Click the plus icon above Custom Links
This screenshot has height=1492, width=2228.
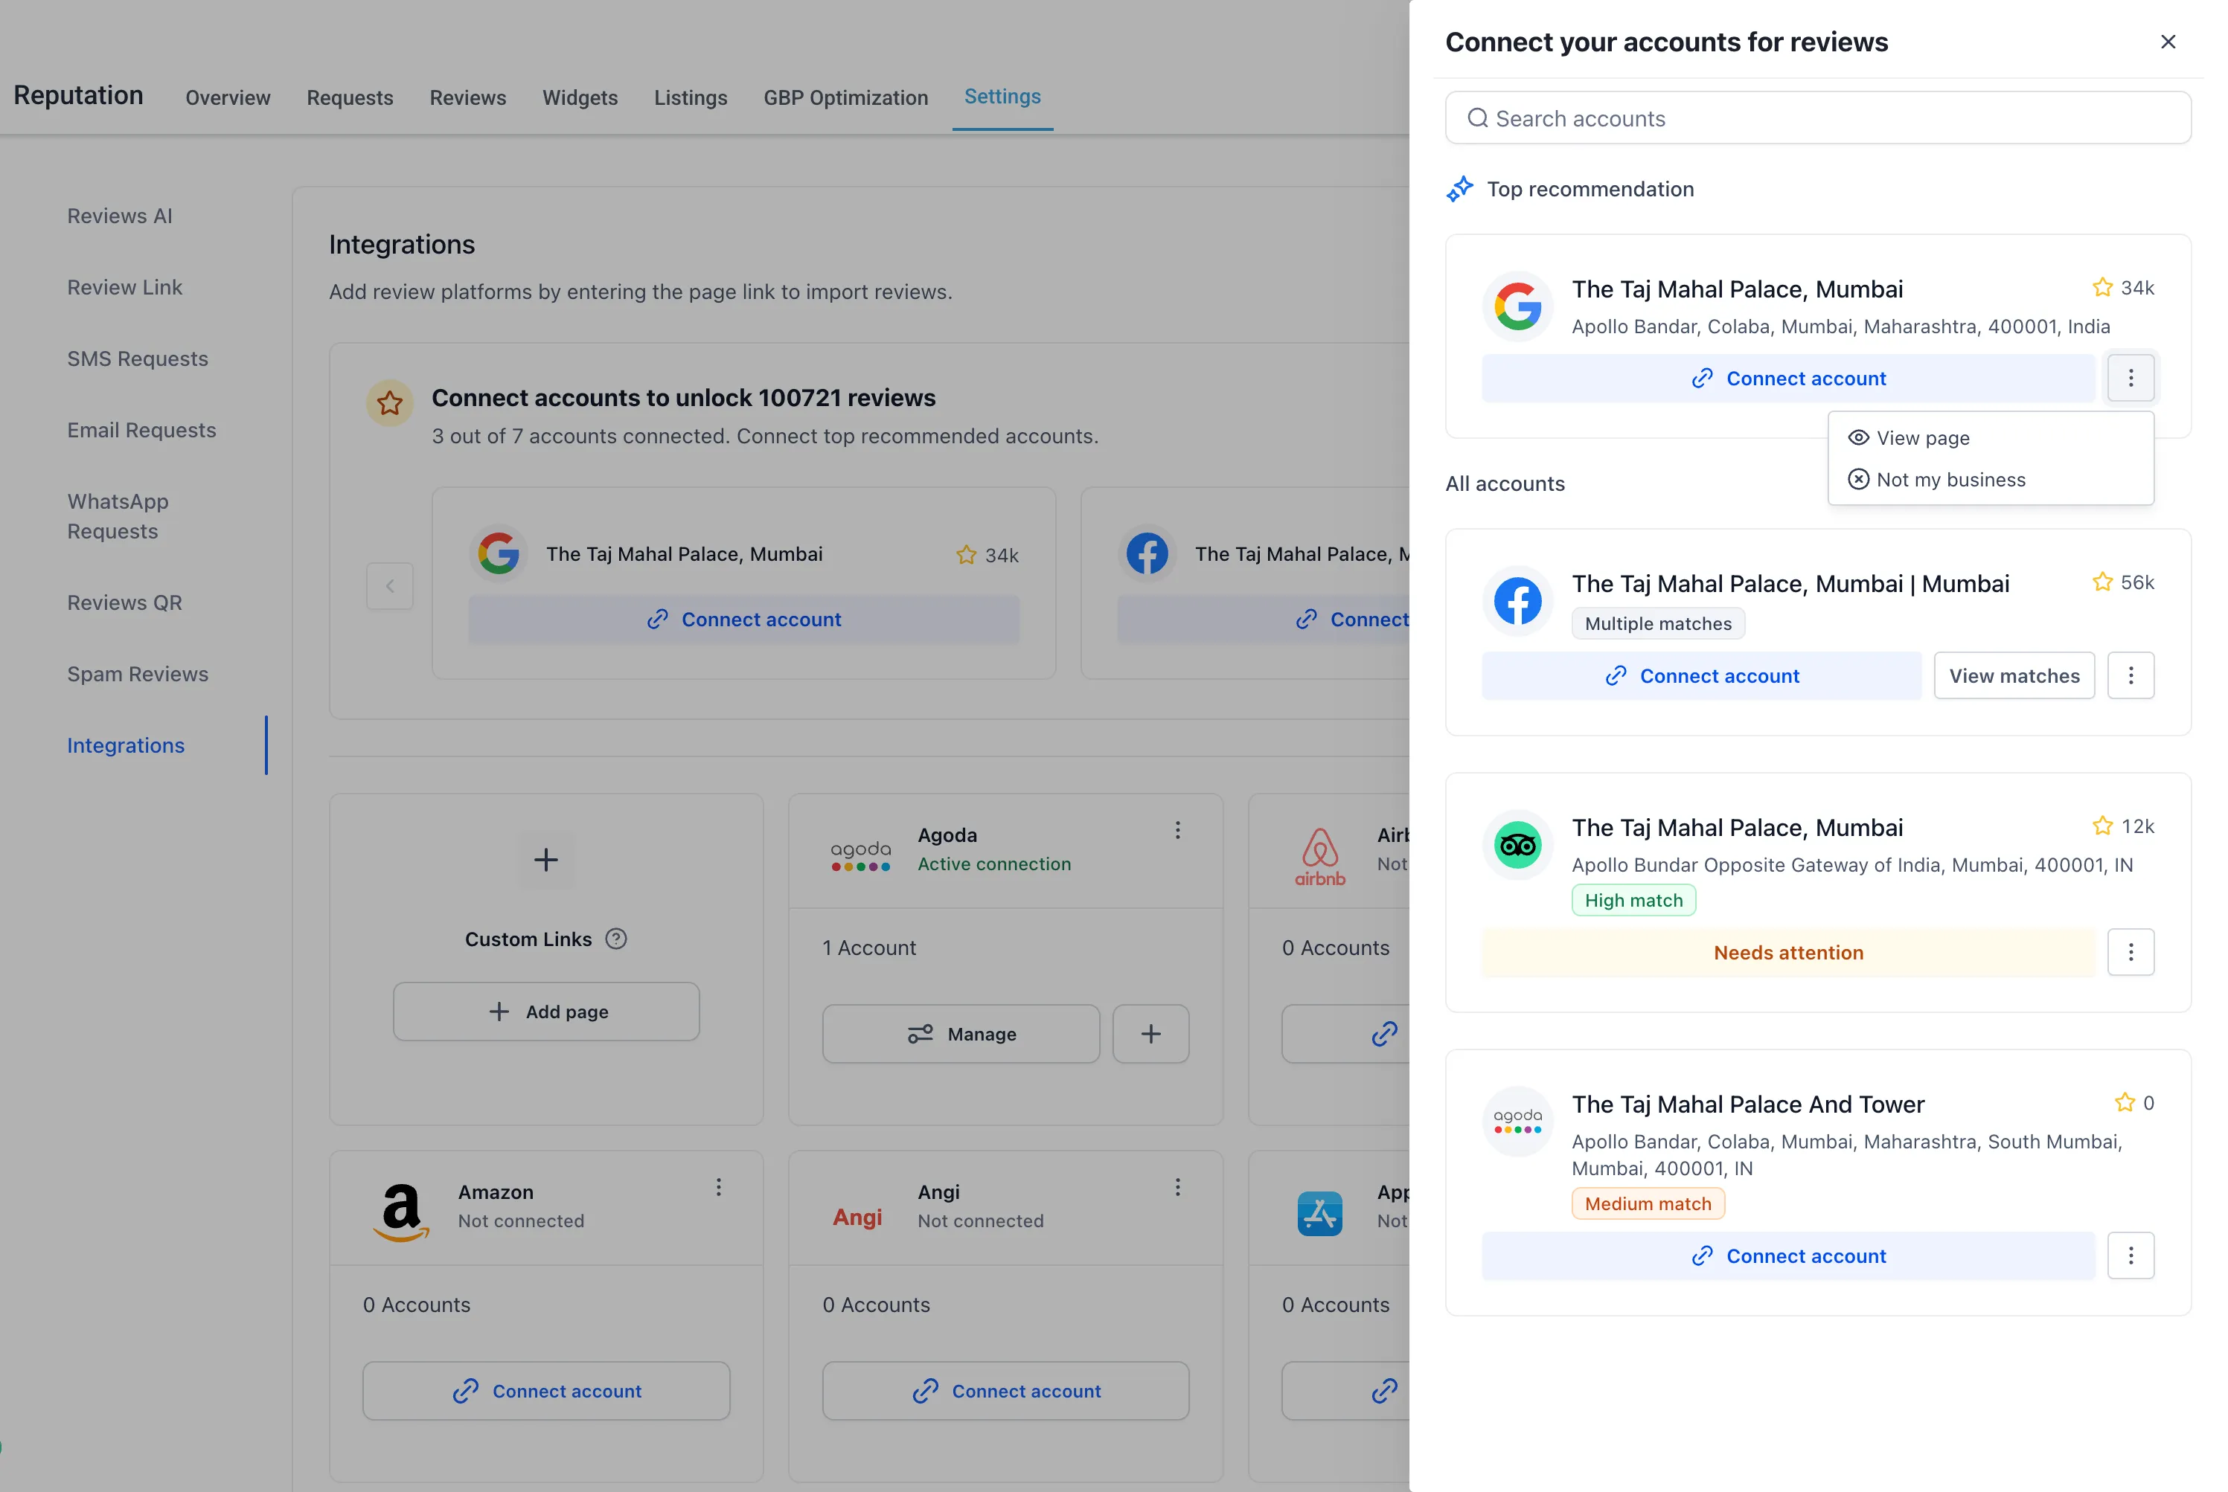(x=545, y=859)
